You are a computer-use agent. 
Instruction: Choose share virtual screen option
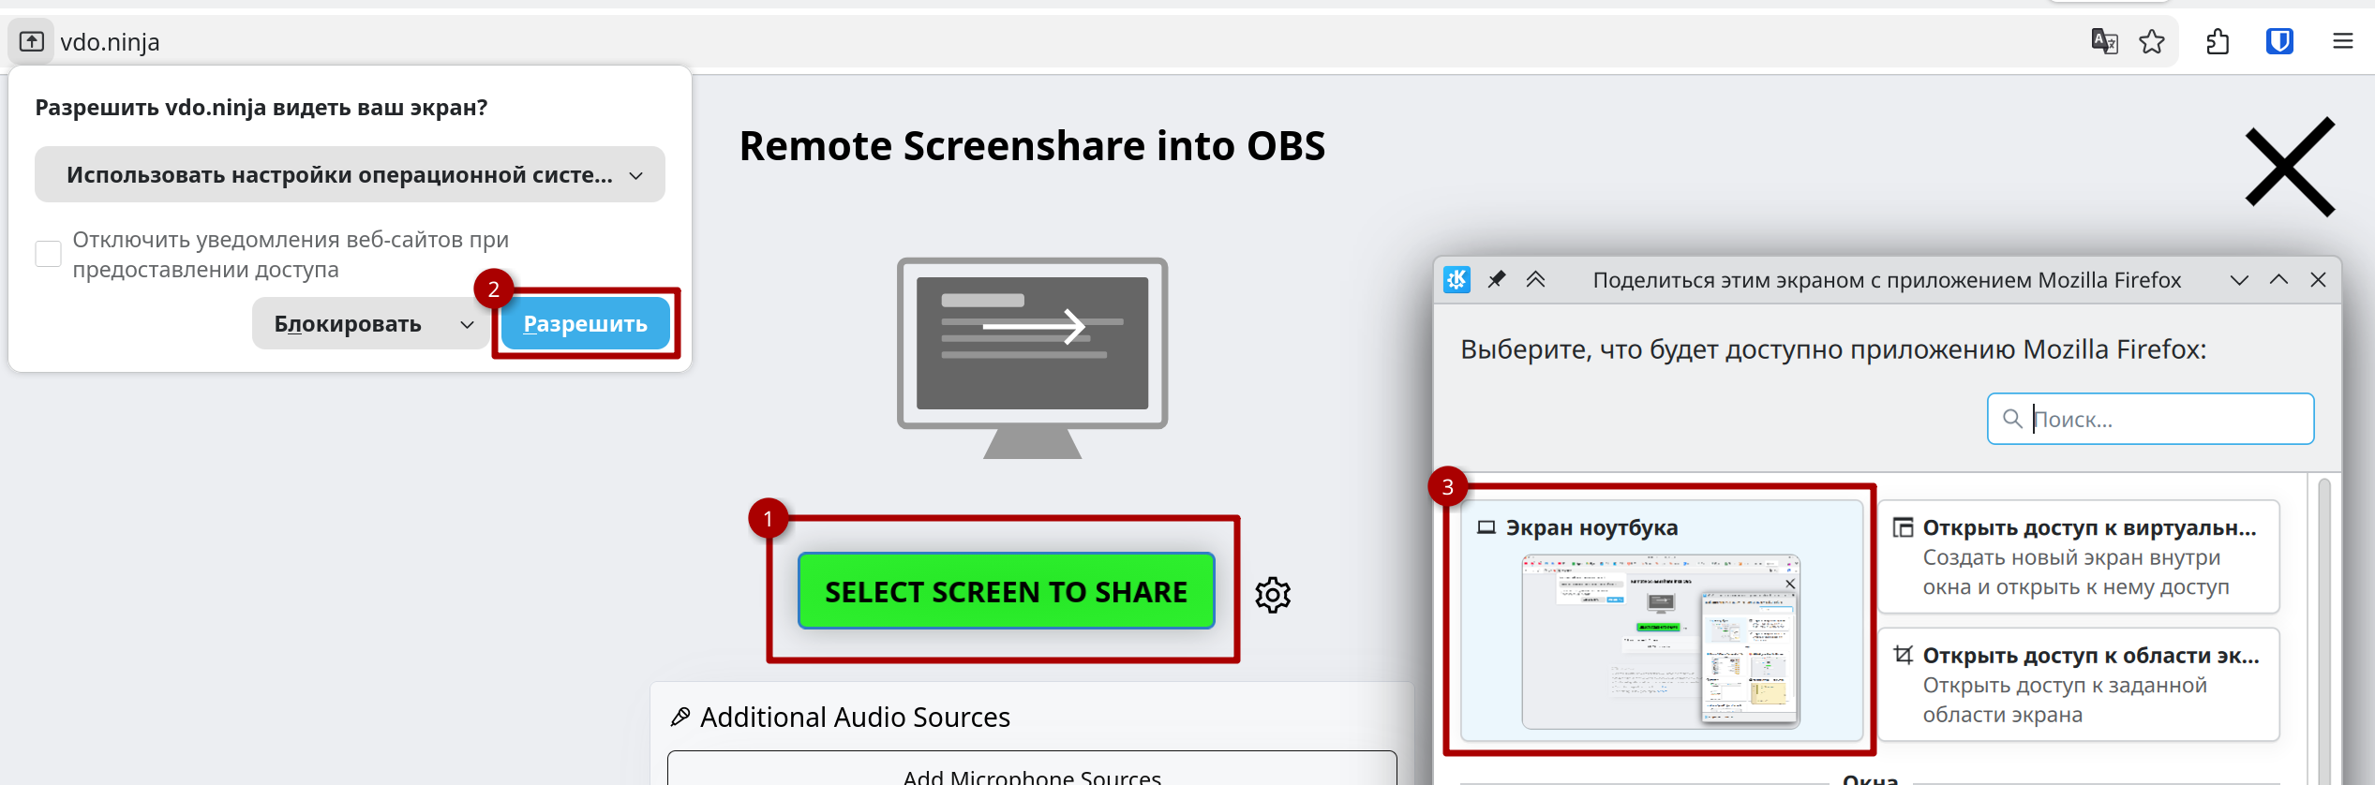[x=2079, y=557]
